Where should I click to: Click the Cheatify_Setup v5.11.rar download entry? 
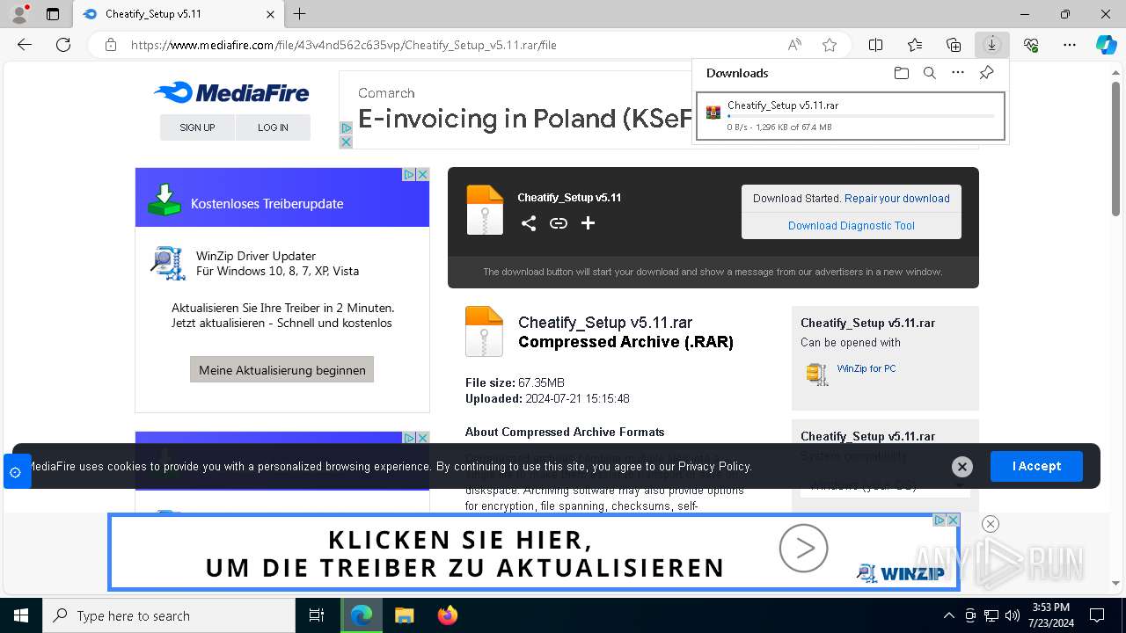click(851, 116)
